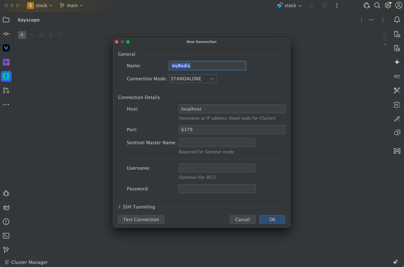Click the export connections arrow icon
This screenshot has width=404, height=267.
[51, 35]
